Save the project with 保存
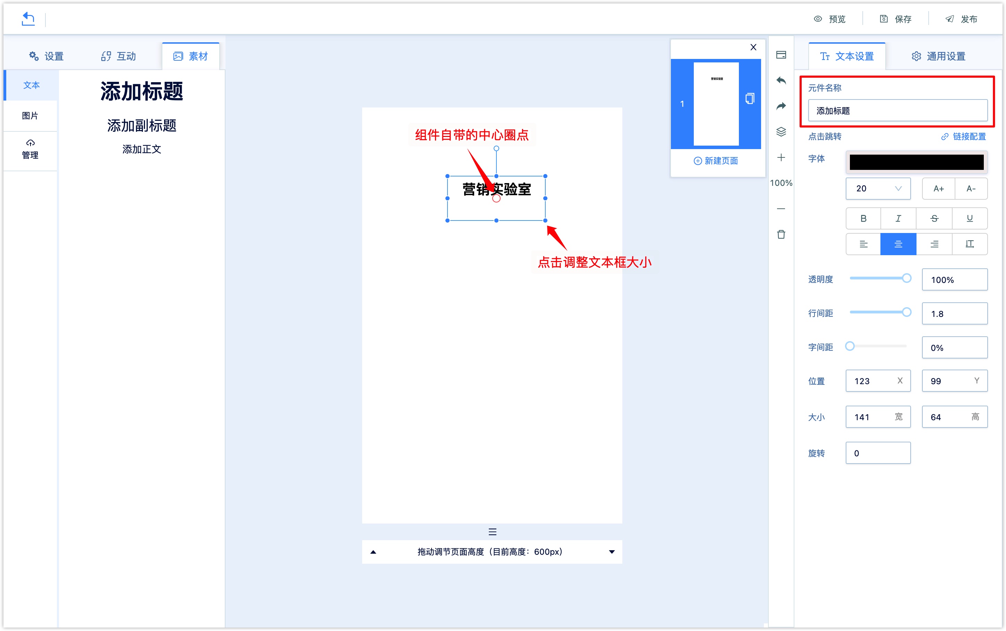Image resolution: width=1006 pixels, height=631 pixels. point(895,19)
